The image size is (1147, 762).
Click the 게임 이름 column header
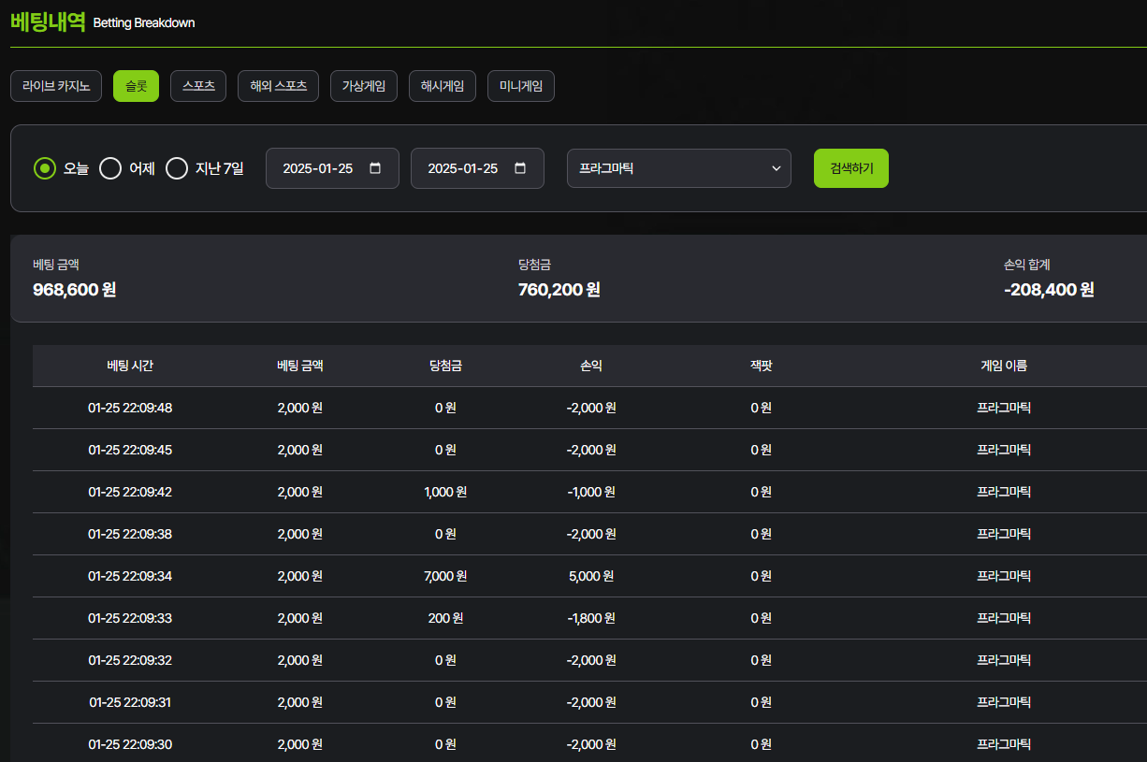click(x=1004, y=366)
